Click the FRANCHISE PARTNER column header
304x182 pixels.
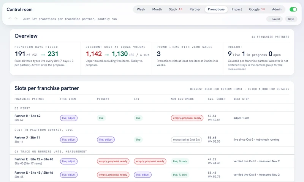point(30,99)
